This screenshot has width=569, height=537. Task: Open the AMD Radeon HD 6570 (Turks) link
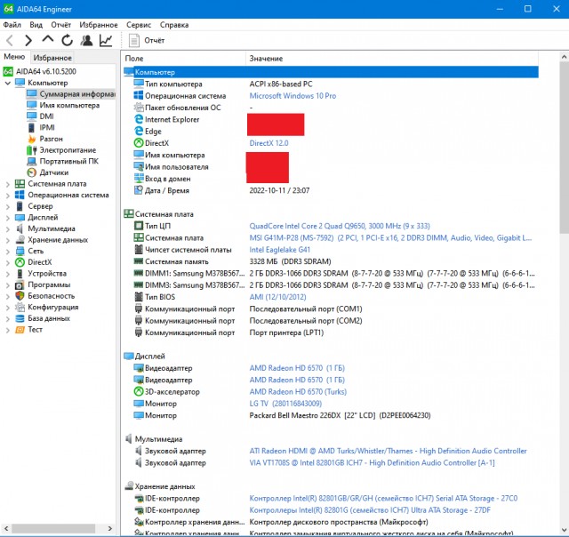tap(298, 392)
